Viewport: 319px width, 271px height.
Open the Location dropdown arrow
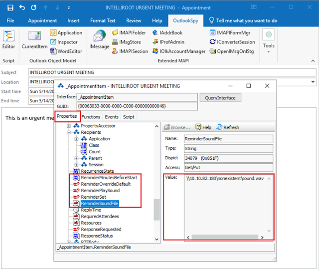(313, 82)
